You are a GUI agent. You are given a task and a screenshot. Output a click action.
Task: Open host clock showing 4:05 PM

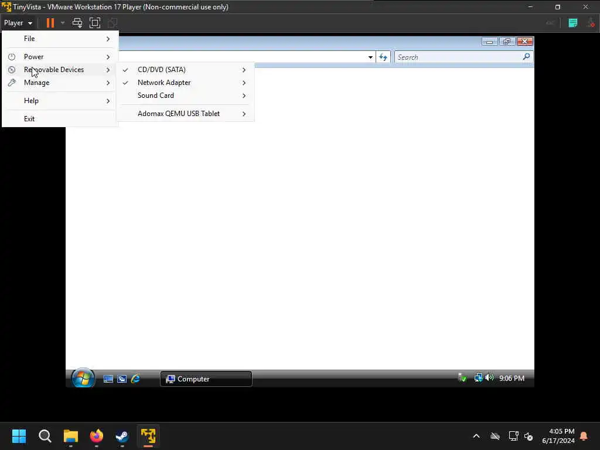pyautogui.click(x=558, y=436)
